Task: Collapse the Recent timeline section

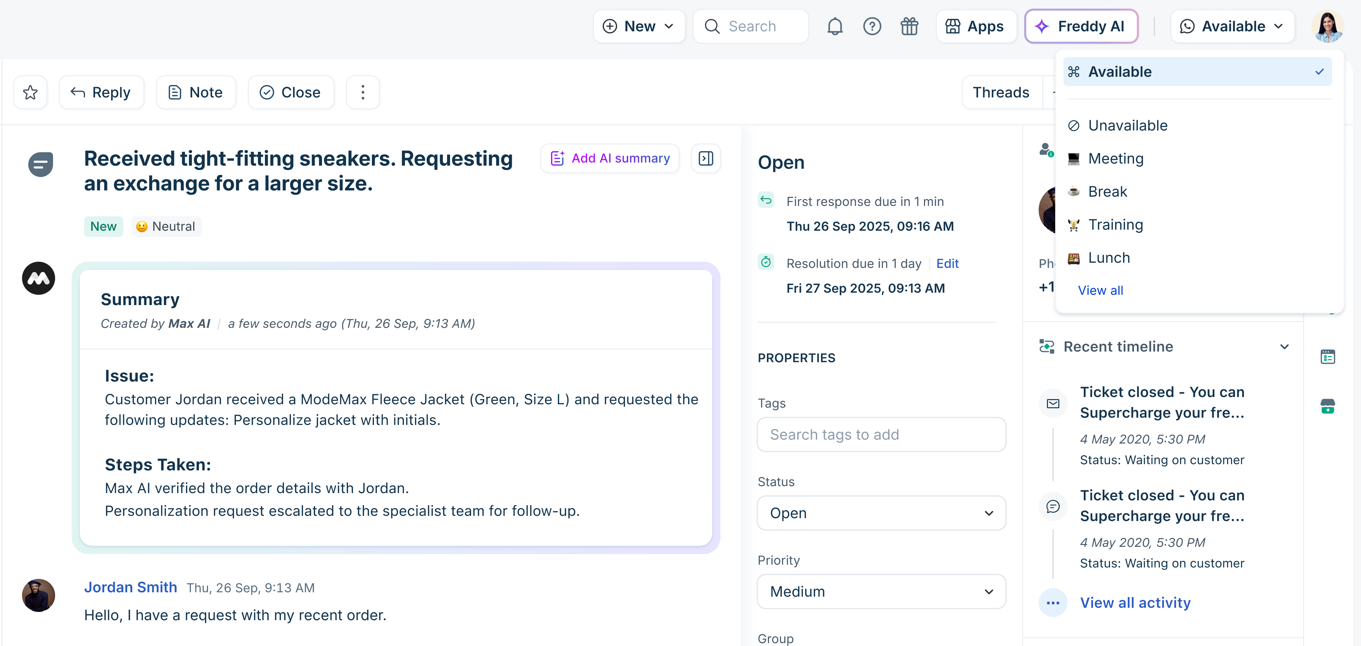Action: pos(1284,347)
